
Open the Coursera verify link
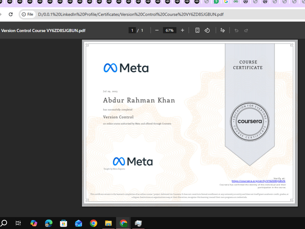[258, 181]
